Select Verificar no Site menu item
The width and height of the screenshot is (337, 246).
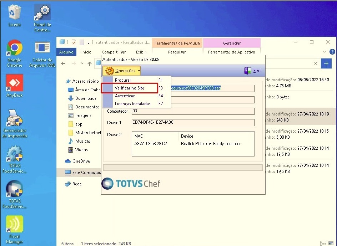coord(137,88)
